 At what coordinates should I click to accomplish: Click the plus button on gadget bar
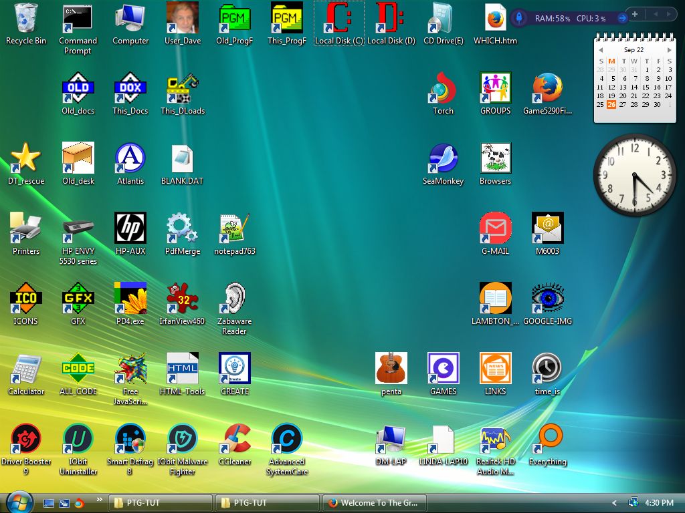click(635, 15)
